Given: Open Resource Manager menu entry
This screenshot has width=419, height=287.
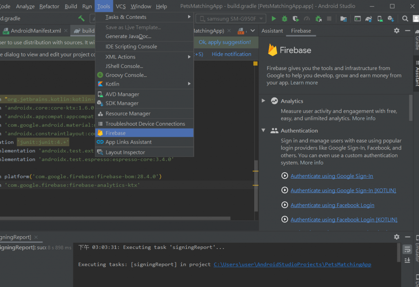Looking at the screenshot, I should click(144, 114).
